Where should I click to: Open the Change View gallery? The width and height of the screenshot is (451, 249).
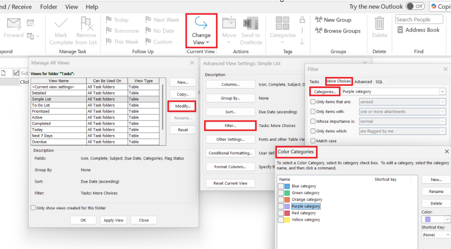tap(201, 31)
